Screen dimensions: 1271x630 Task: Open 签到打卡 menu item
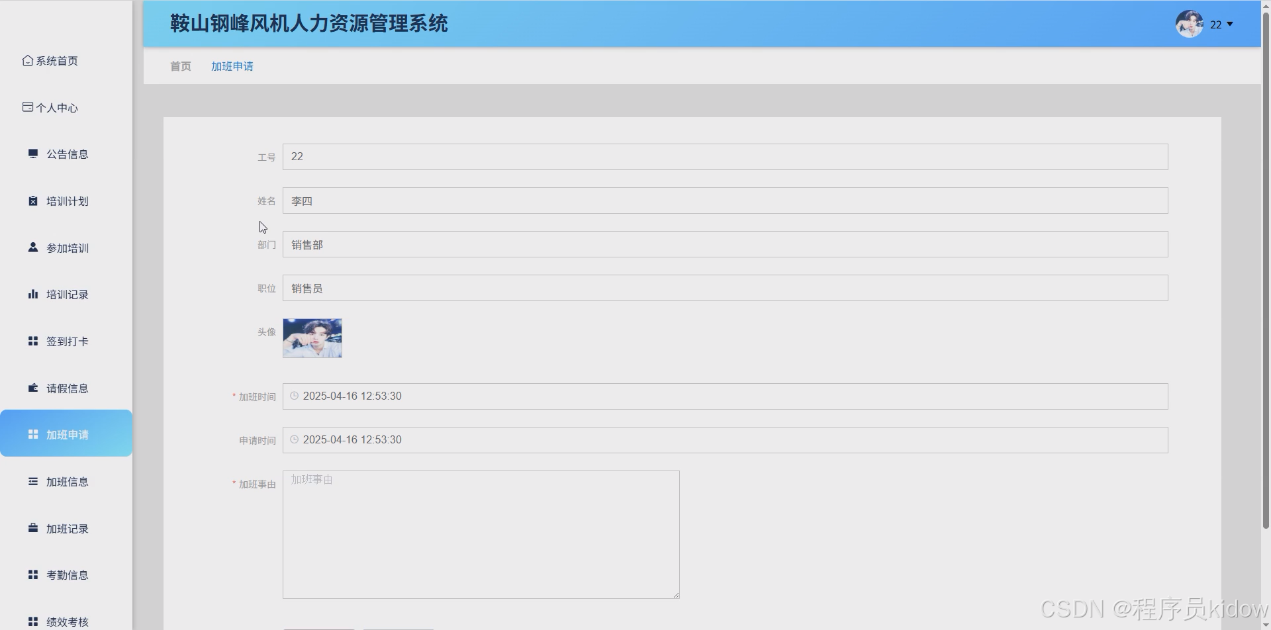[66, 341]
